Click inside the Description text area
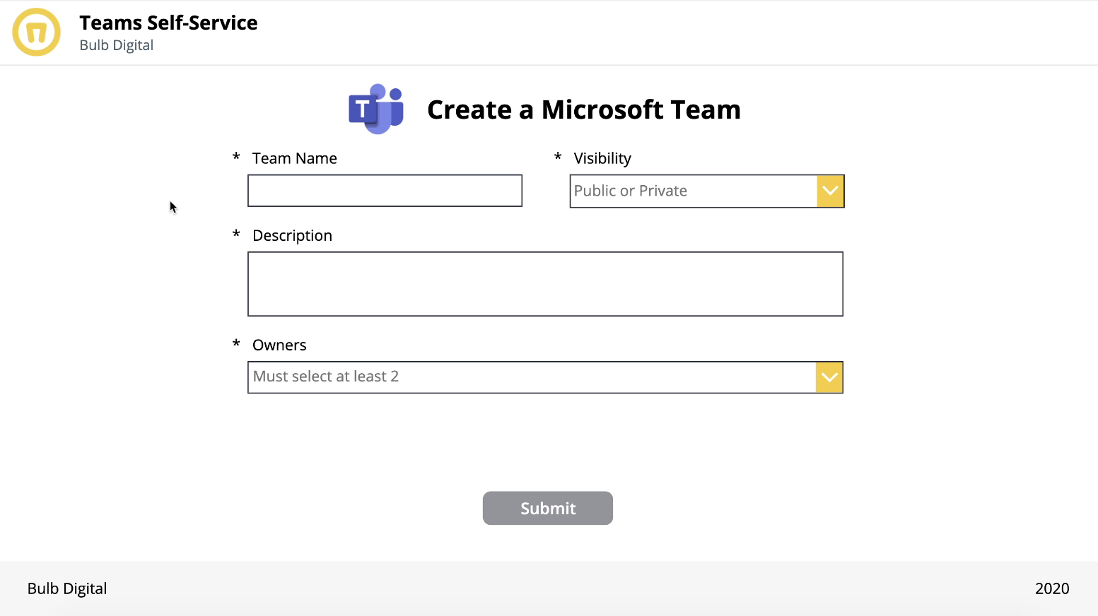The image size is (1098, 616). click(544, 283)
